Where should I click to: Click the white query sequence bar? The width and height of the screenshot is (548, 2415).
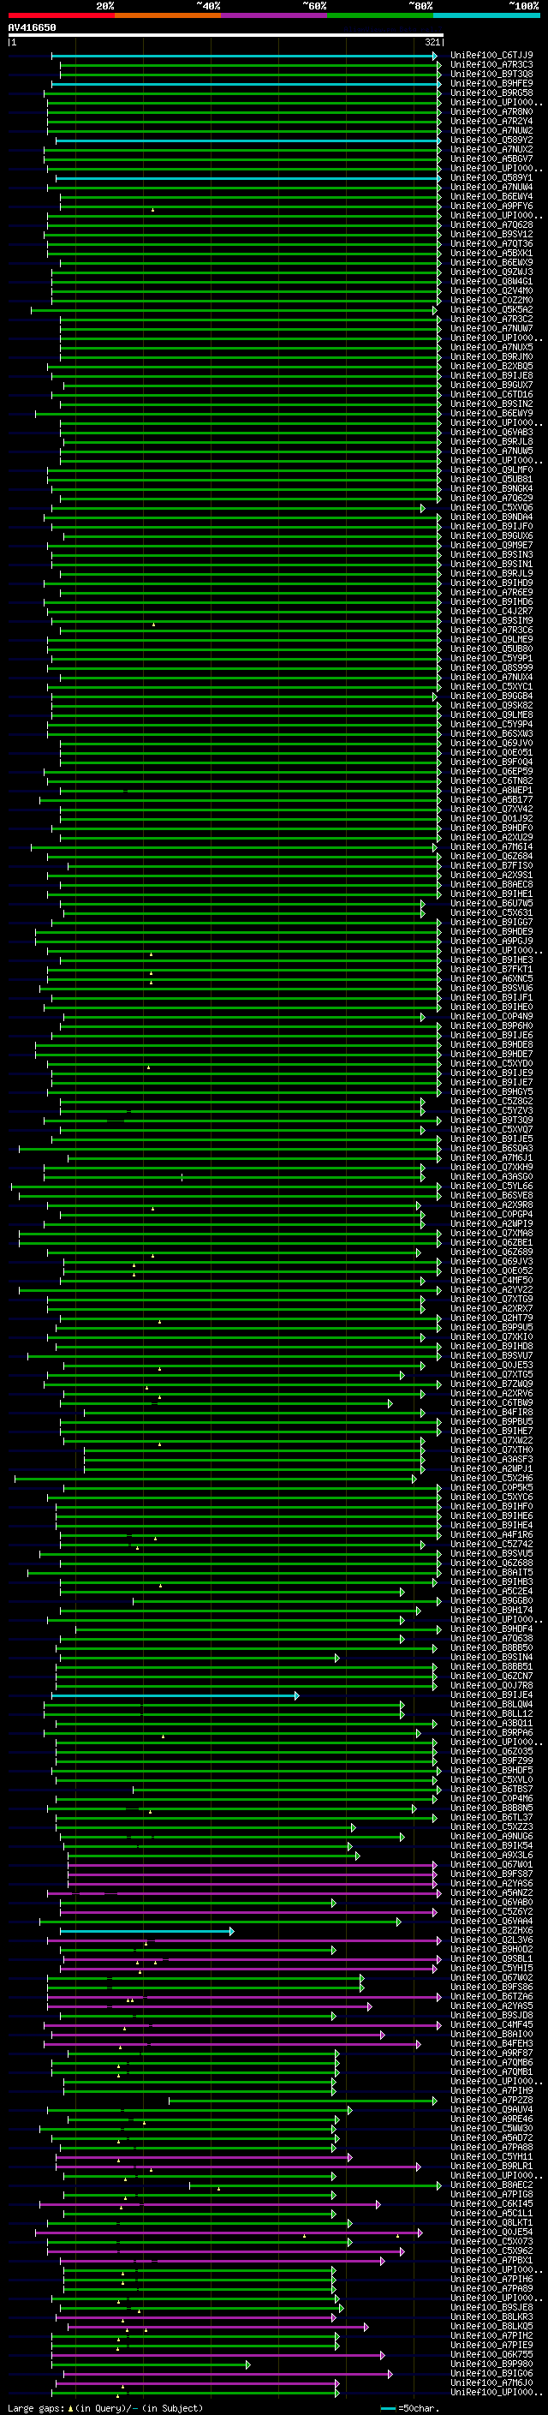(x=226, y=36)
